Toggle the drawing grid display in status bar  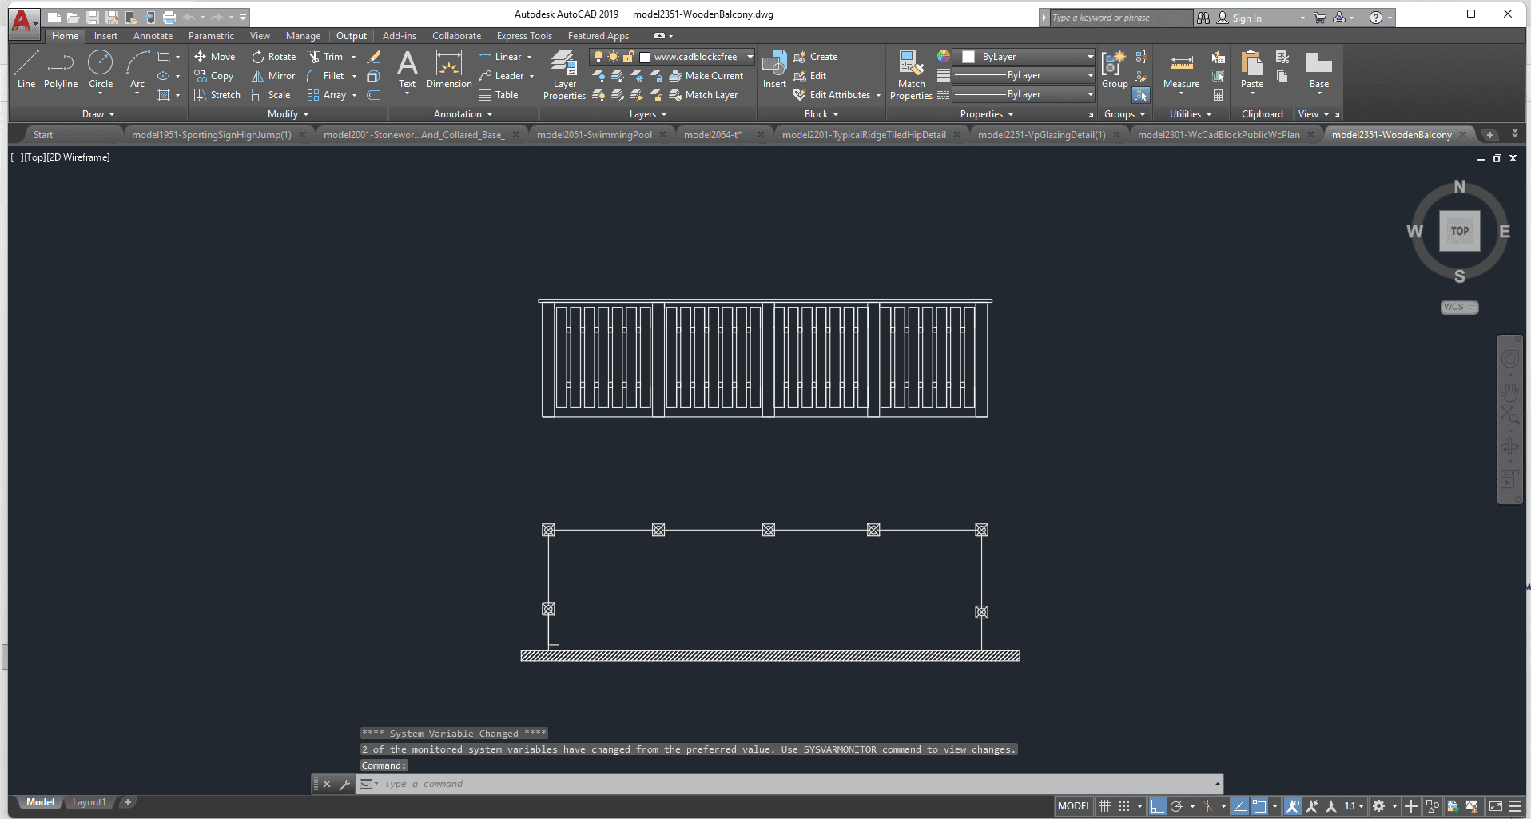coord(1105,806)
